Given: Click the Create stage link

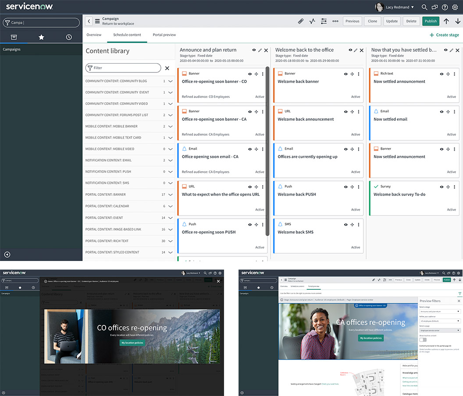Looking at the screenshot, I should (x=445, y=35).
